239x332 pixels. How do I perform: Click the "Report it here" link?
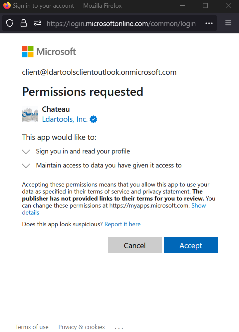click(x=122, y=224)
